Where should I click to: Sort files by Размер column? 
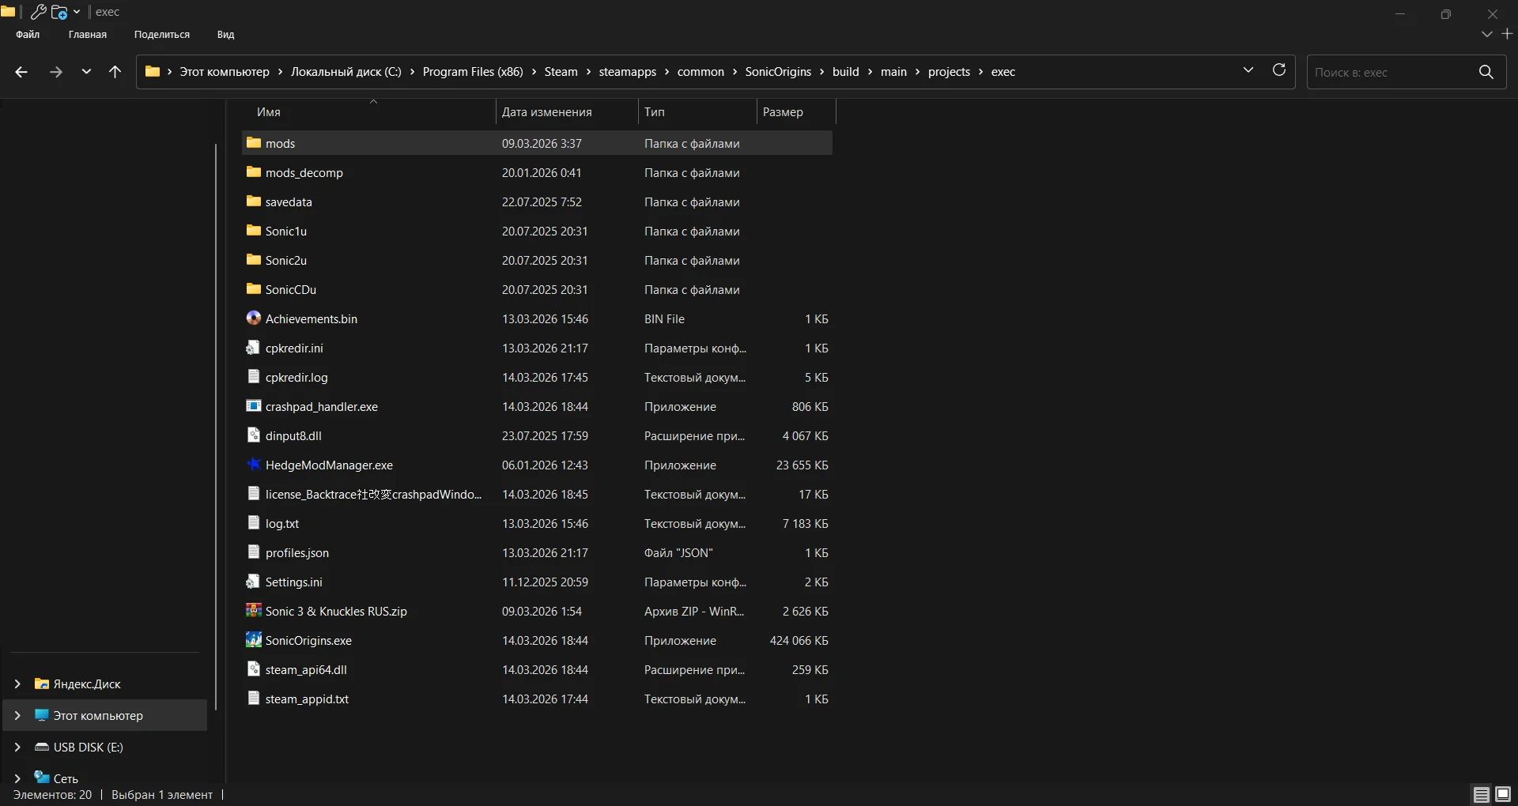tap(796, 112)
